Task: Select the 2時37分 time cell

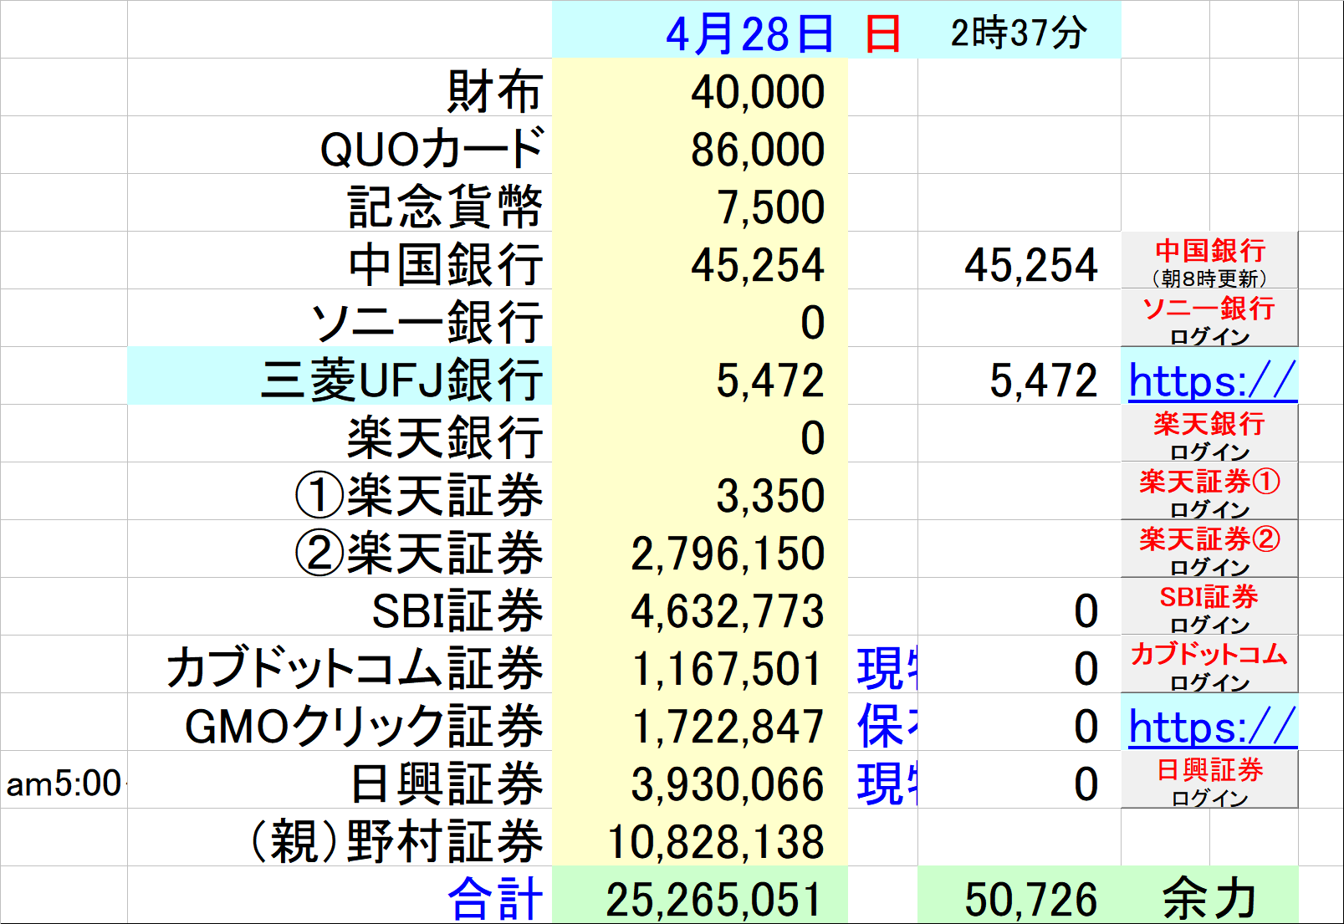Action: pos(1019,30)
